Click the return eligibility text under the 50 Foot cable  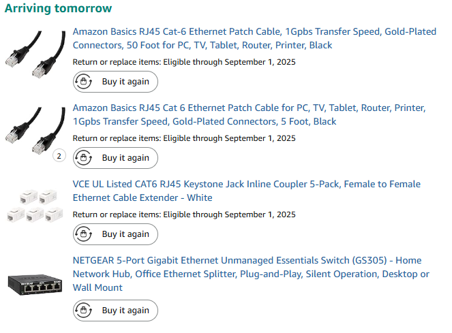point(184,62)
